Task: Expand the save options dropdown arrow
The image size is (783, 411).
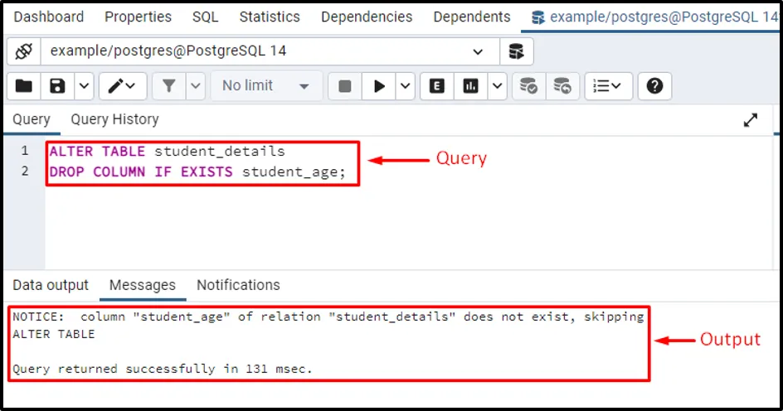Action: (84, 86)
